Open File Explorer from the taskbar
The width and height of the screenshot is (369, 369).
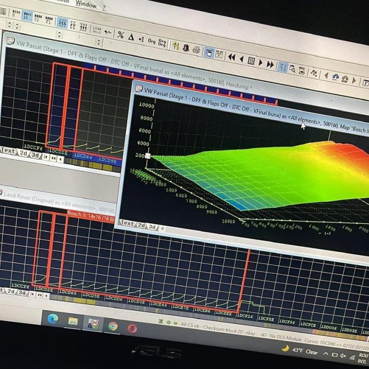(x=73, y=321)
